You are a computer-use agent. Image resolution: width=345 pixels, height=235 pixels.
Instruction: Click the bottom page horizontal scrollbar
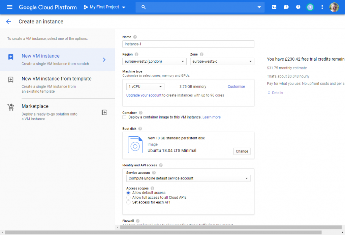(x=163, y=232)
